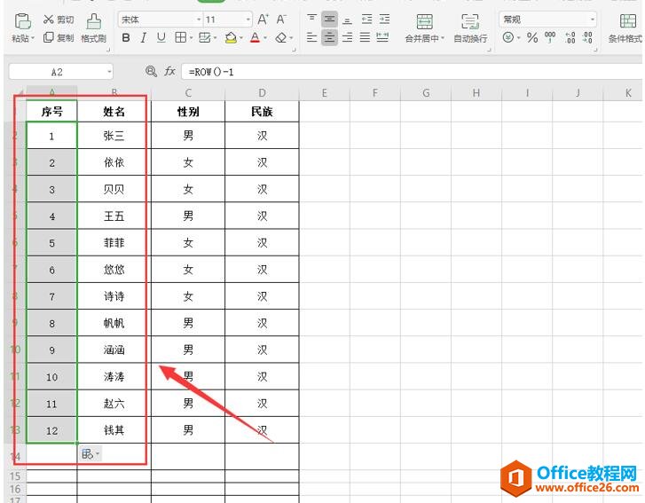The height and width of the screenshot is (503, 645).
Task: Select cell containing 赵六
Action: click(114, 404)
